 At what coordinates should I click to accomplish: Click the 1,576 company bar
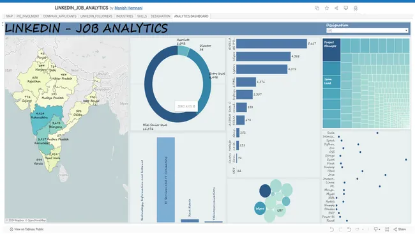[x=246, y=82]
